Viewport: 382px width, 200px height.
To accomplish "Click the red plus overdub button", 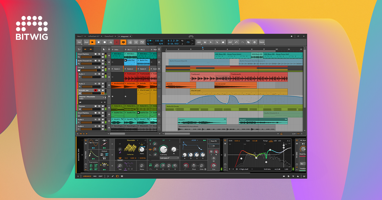I will click(117, 42).
